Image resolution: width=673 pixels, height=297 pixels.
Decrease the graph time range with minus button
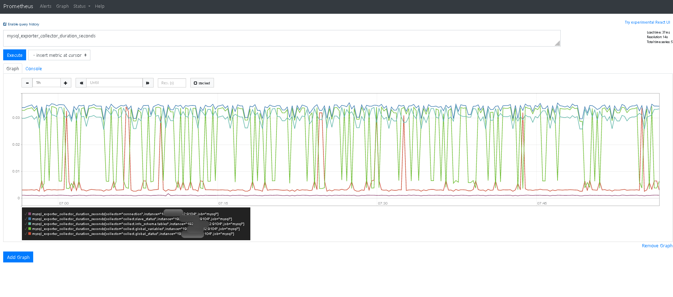click(x=27, y=83)
